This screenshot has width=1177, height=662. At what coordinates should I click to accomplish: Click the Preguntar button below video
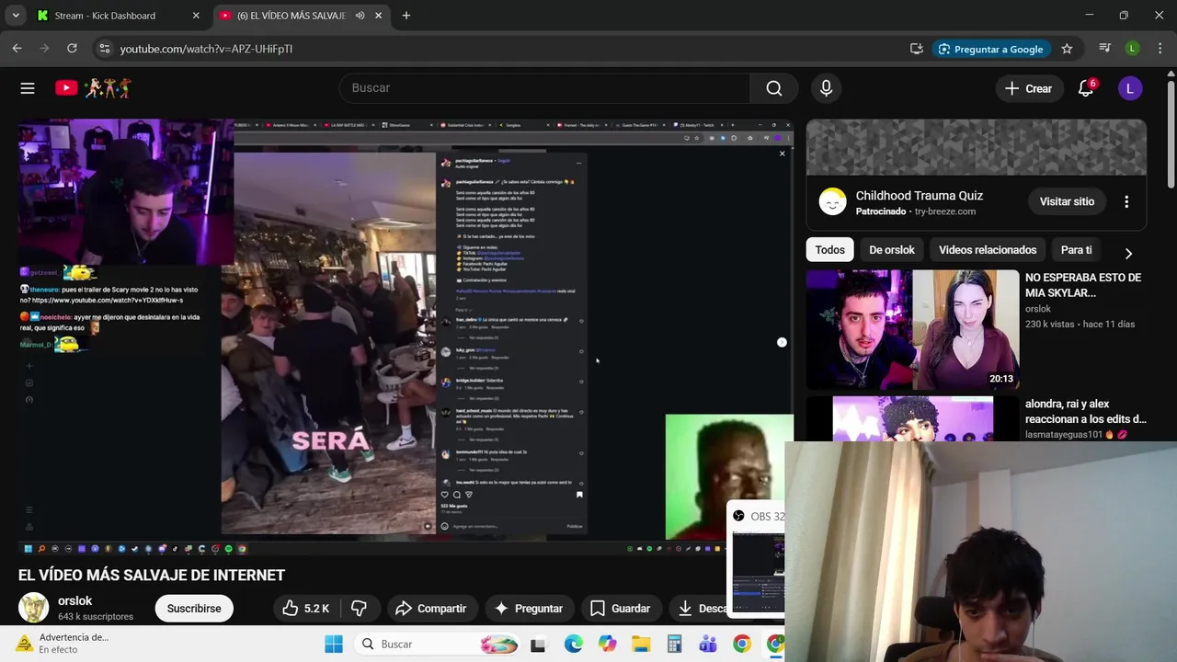click(529, 609)
